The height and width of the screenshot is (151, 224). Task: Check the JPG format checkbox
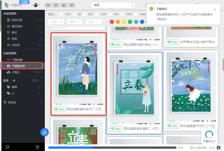tap(110, 14)
